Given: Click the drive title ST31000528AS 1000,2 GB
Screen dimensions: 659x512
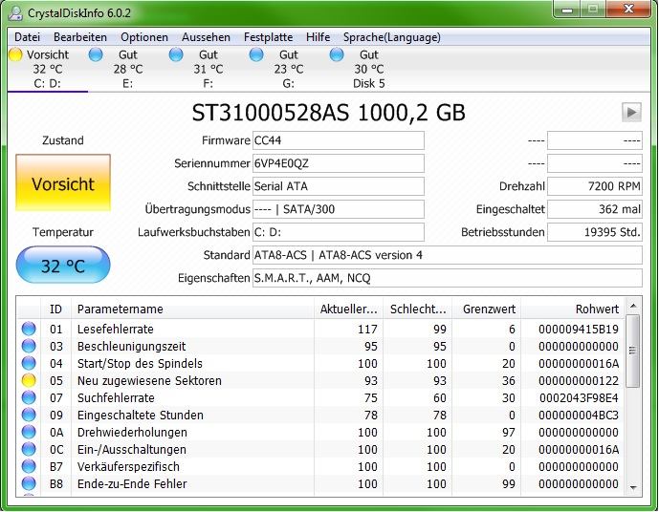Looking at the screenshot, I should tap(329, 113).
